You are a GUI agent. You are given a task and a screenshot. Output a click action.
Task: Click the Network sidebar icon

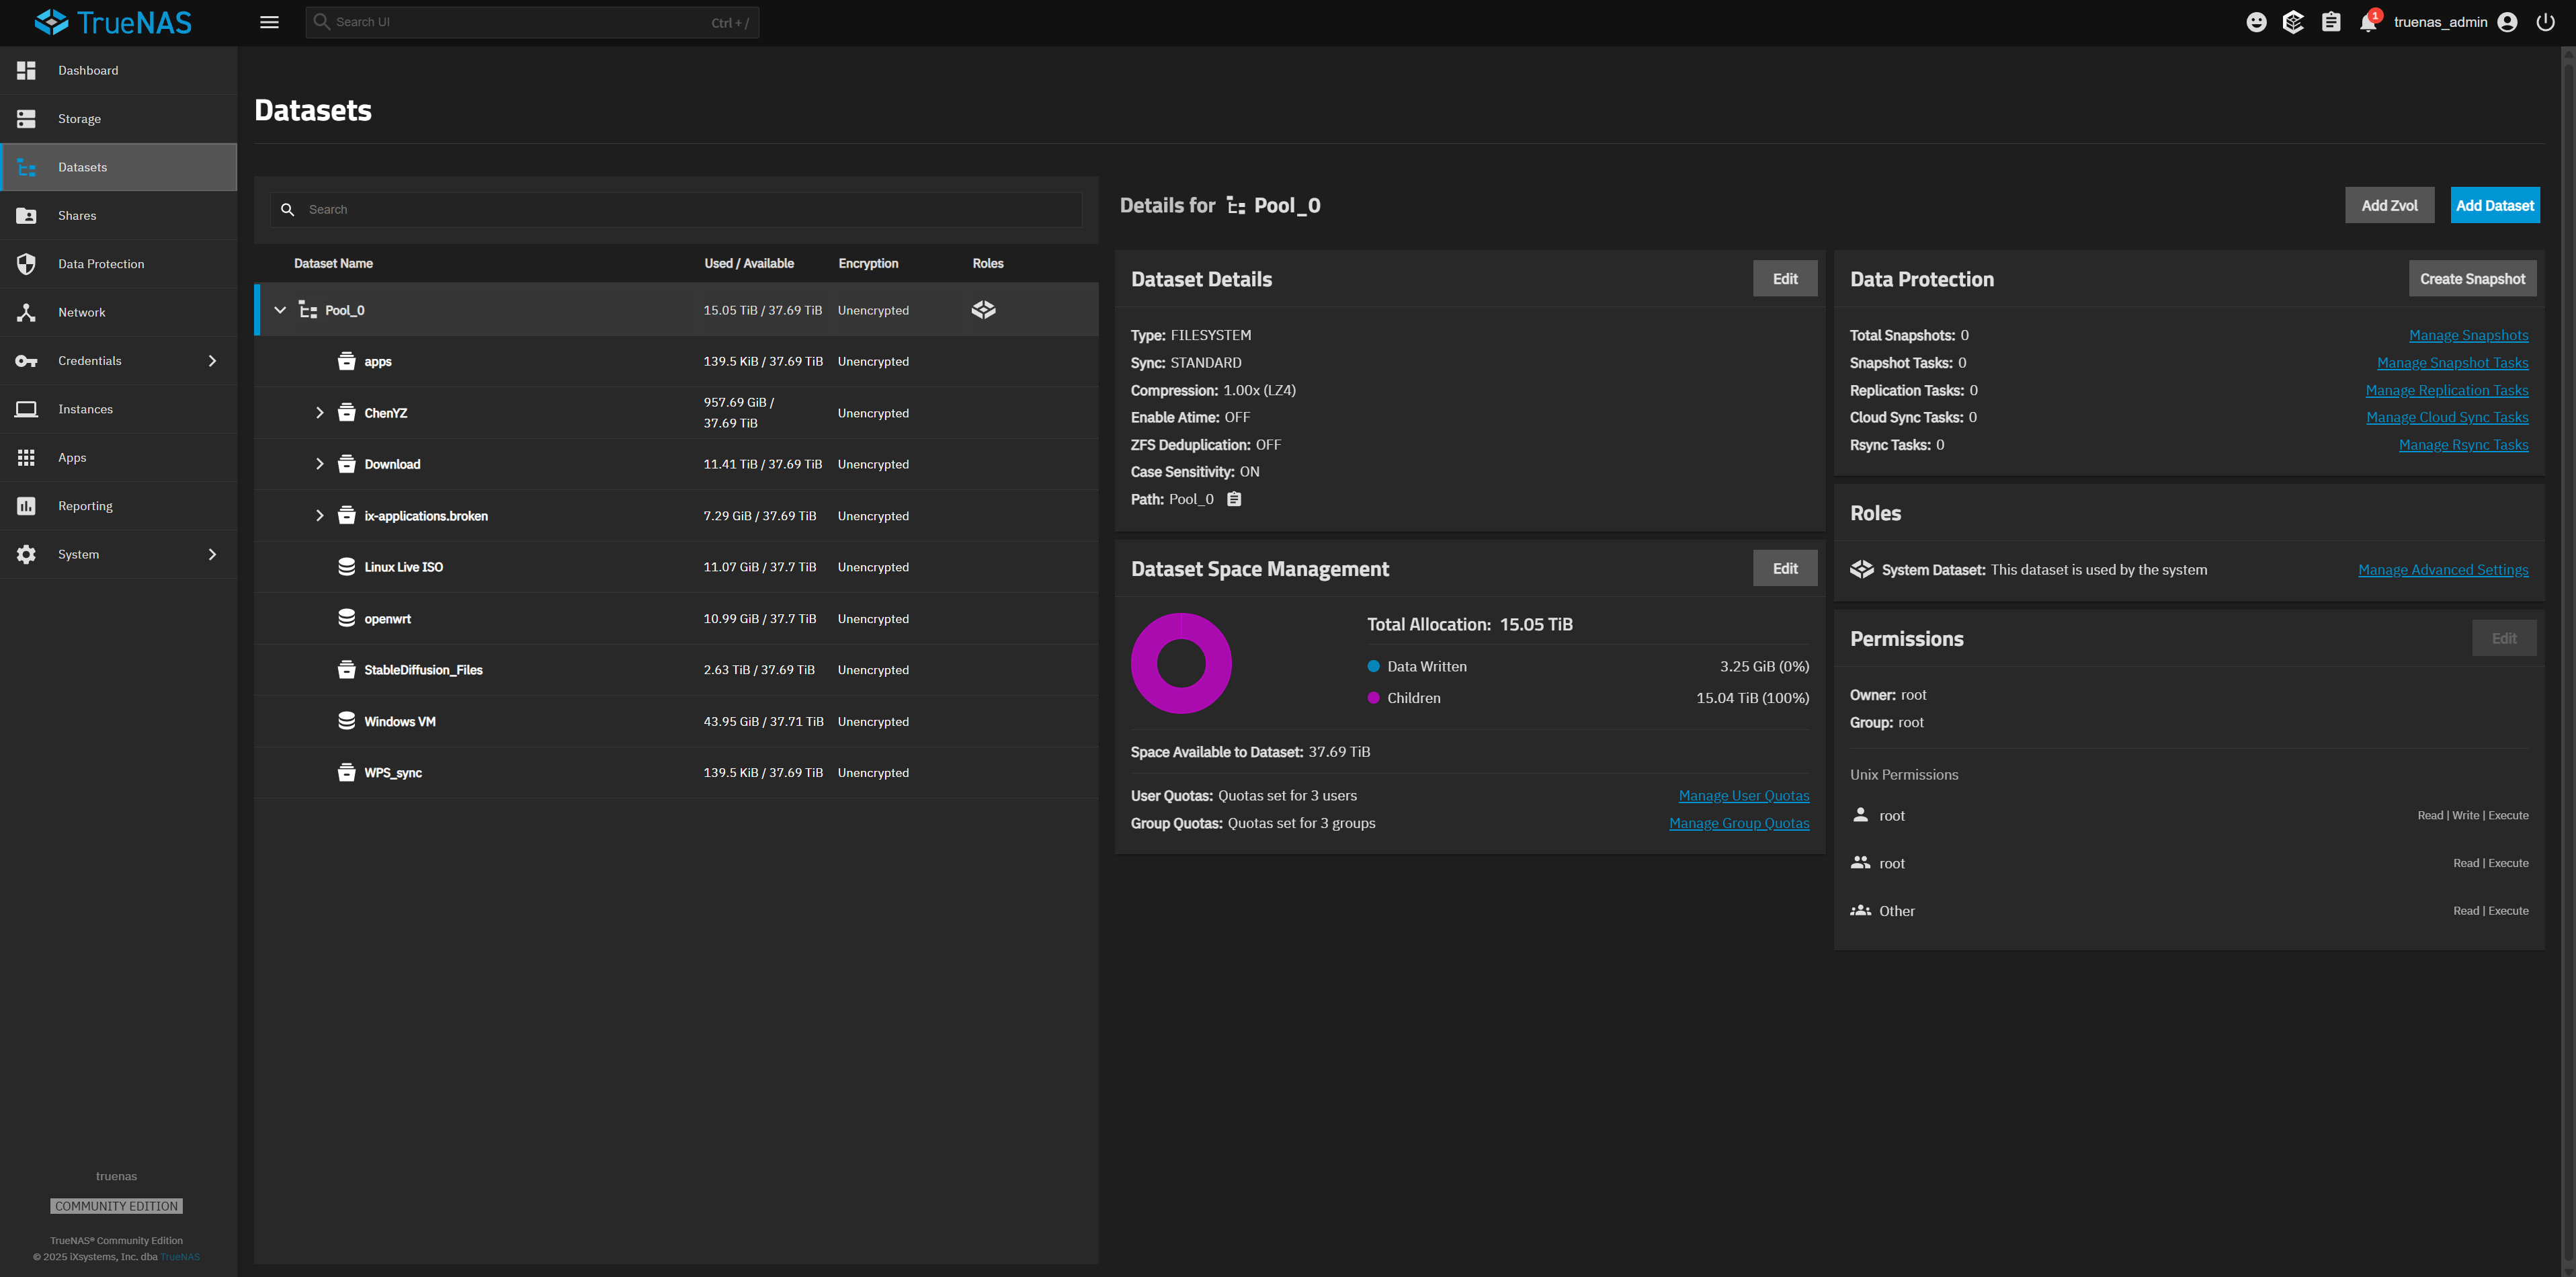pos(26,312)
